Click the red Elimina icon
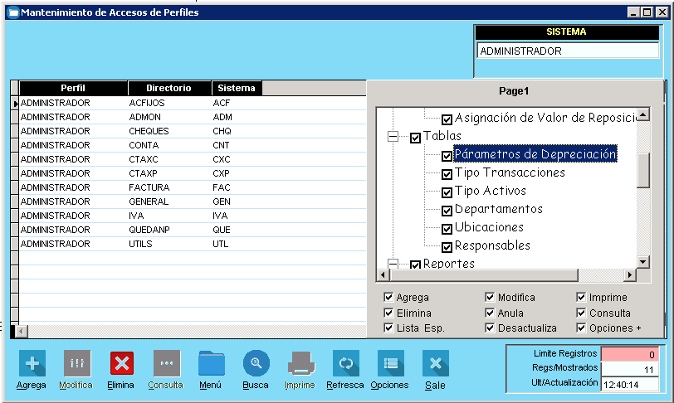 (x=121, y=363)
